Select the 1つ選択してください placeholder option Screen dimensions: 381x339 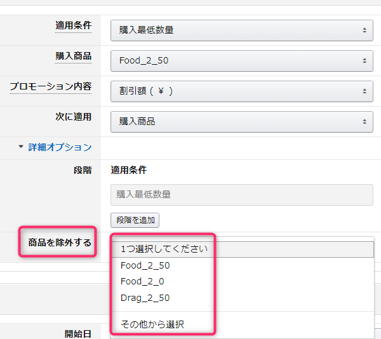click(x=164, y=249)
